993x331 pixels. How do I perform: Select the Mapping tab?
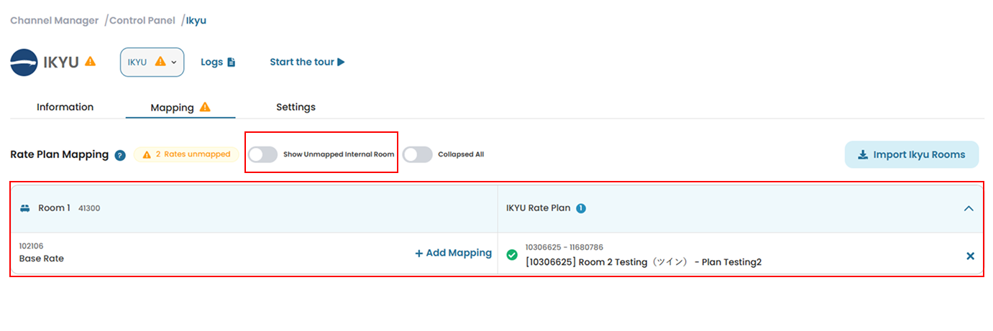[180, 108]
